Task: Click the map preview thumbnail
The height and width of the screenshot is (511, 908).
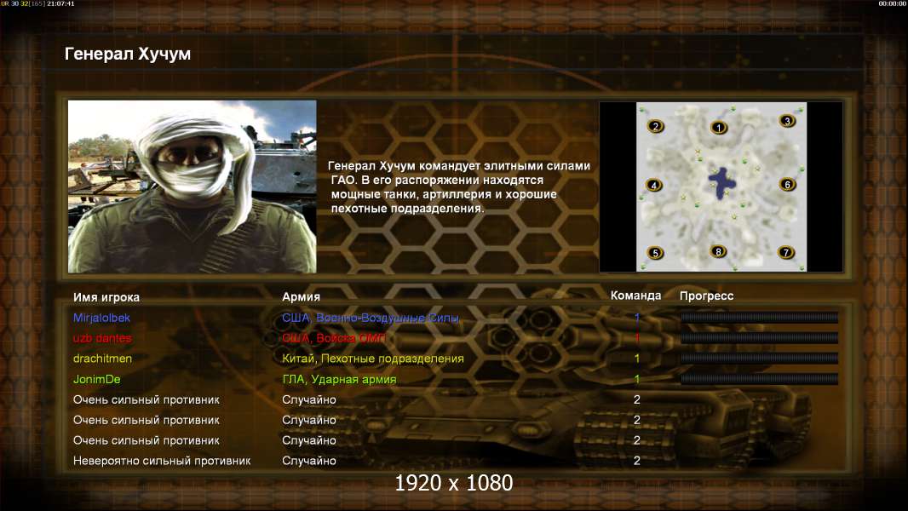Action: coord(721,187)
